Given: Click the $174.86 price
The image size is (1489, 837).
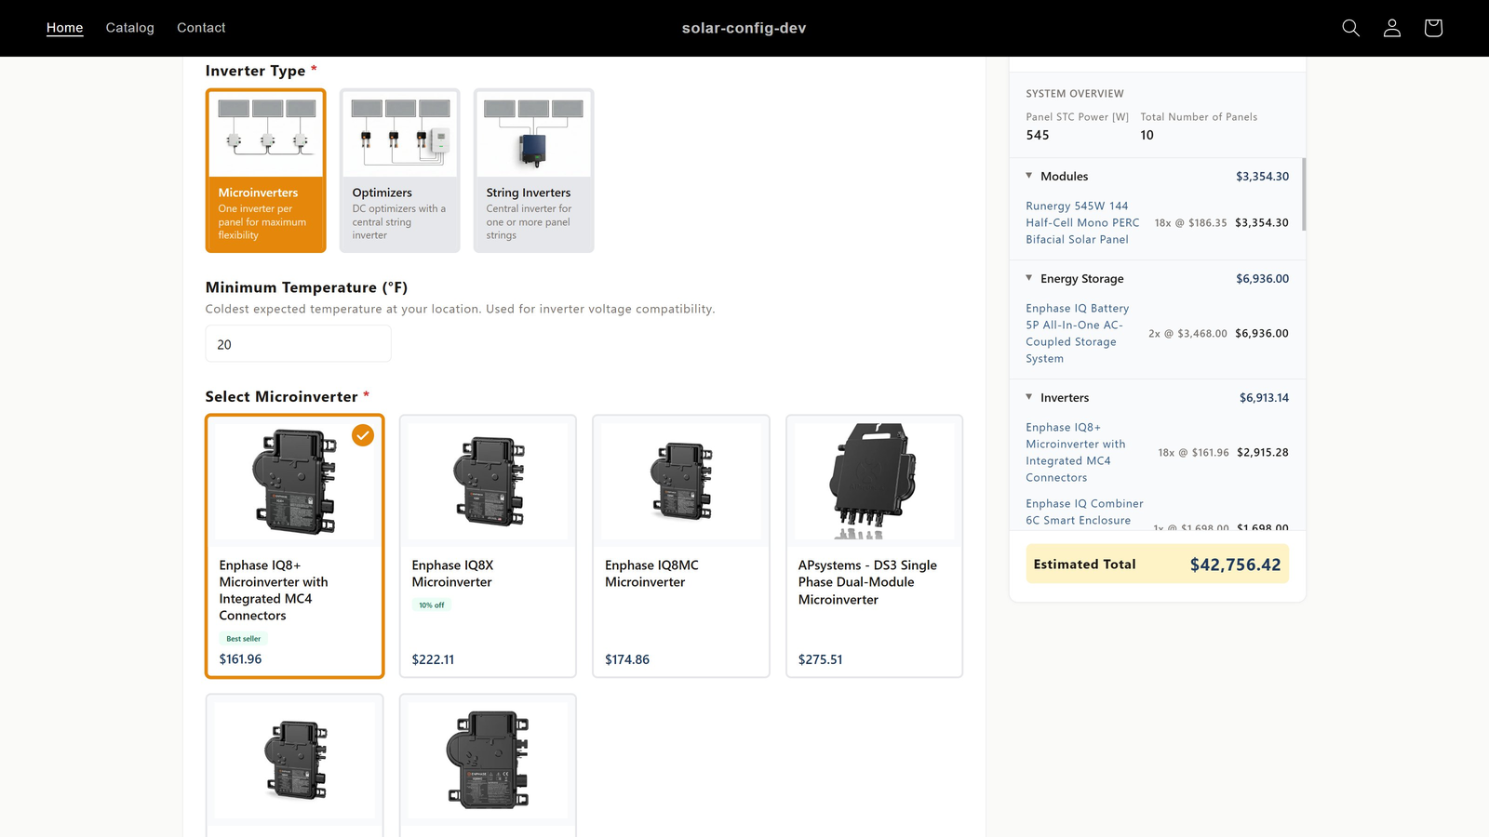Looking at the screenshot, I should pos(627,659).
